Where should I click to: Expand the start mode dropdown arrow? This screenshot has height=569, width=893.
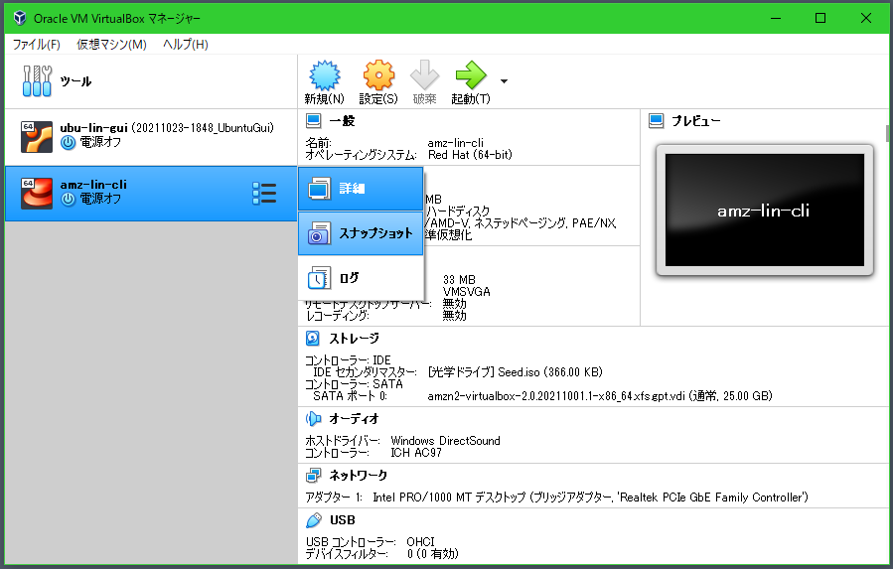point(504,81)
